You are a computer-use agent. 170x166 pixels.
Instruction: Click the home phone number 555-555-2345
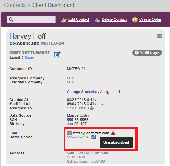[x=79, y=137]
